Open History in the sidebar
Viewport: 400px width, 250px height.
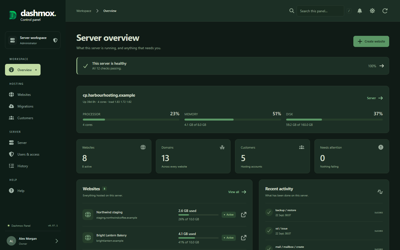pos(33,166)
